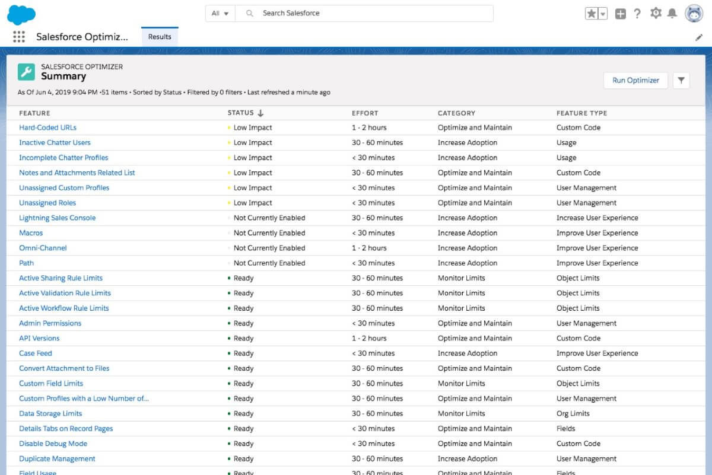Image resolution: width=712 pixels, height=475 pixels.
Task: Click the edit pencil icon below the avatar
Action: [x=699, y=37]
